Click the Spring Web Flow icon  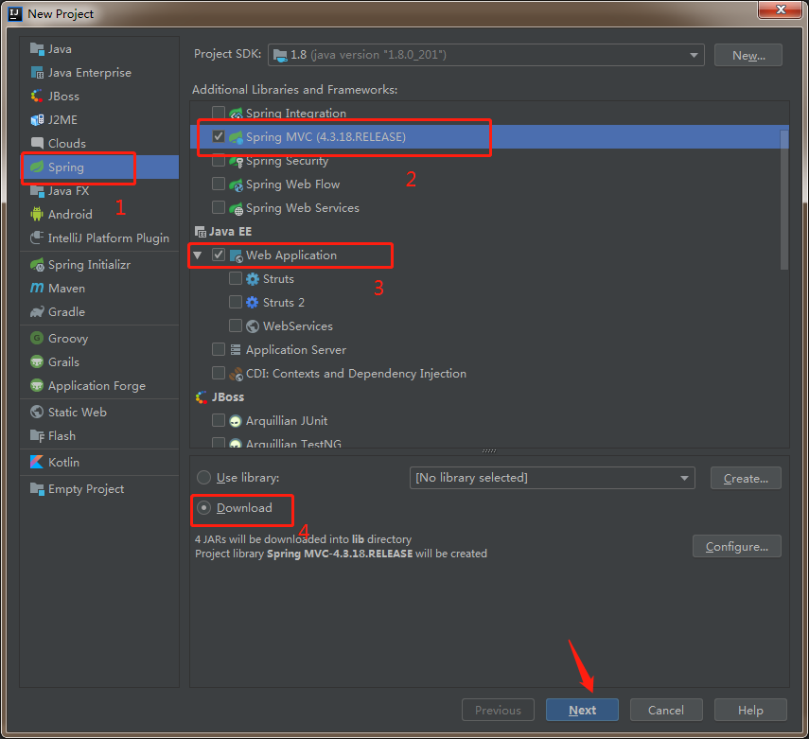point(236,185)
